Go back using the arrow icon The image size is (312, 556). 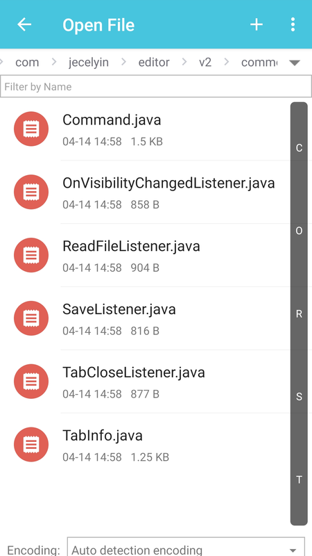click(x=24, y=24)
